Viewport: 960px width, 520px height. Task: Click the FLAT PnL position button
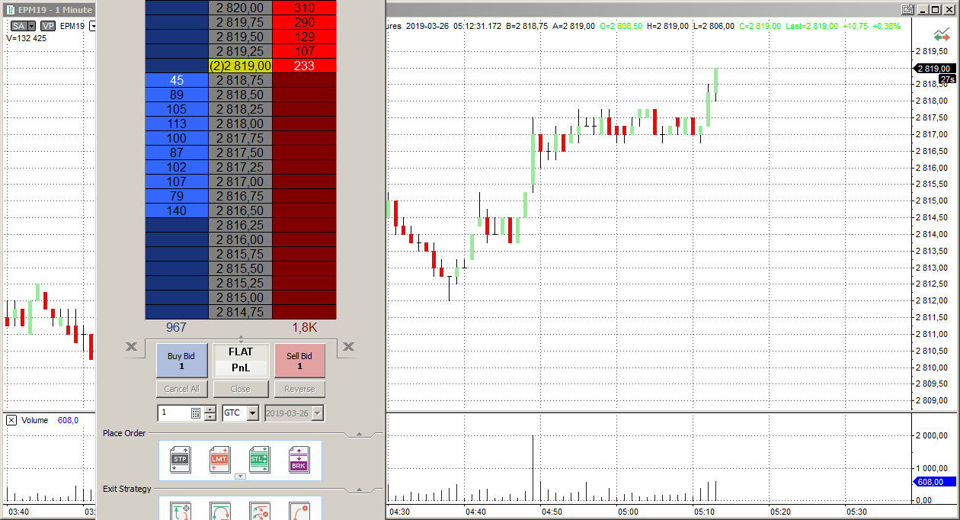point(241,361)
